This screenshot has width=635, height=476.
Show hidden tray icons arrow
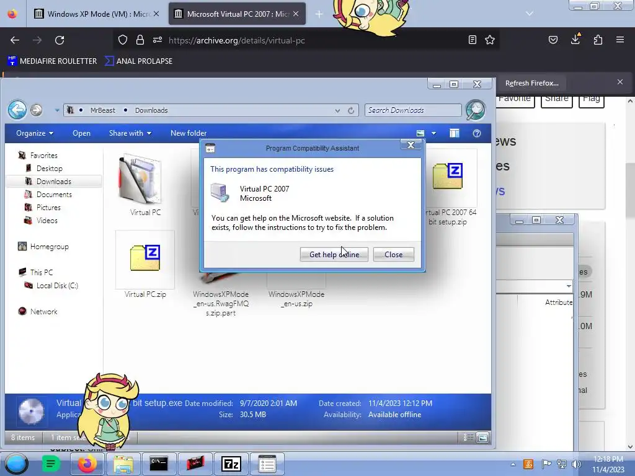[x=513, y=464]
